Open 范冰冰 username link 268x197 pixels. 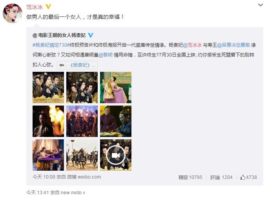(35, 7)
